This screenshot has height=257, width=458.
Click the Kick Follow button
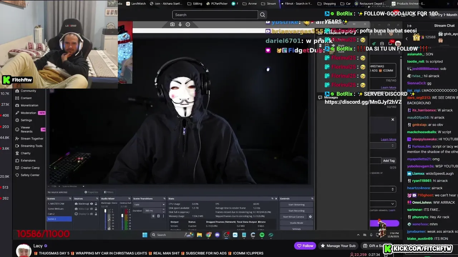[305, 246]
